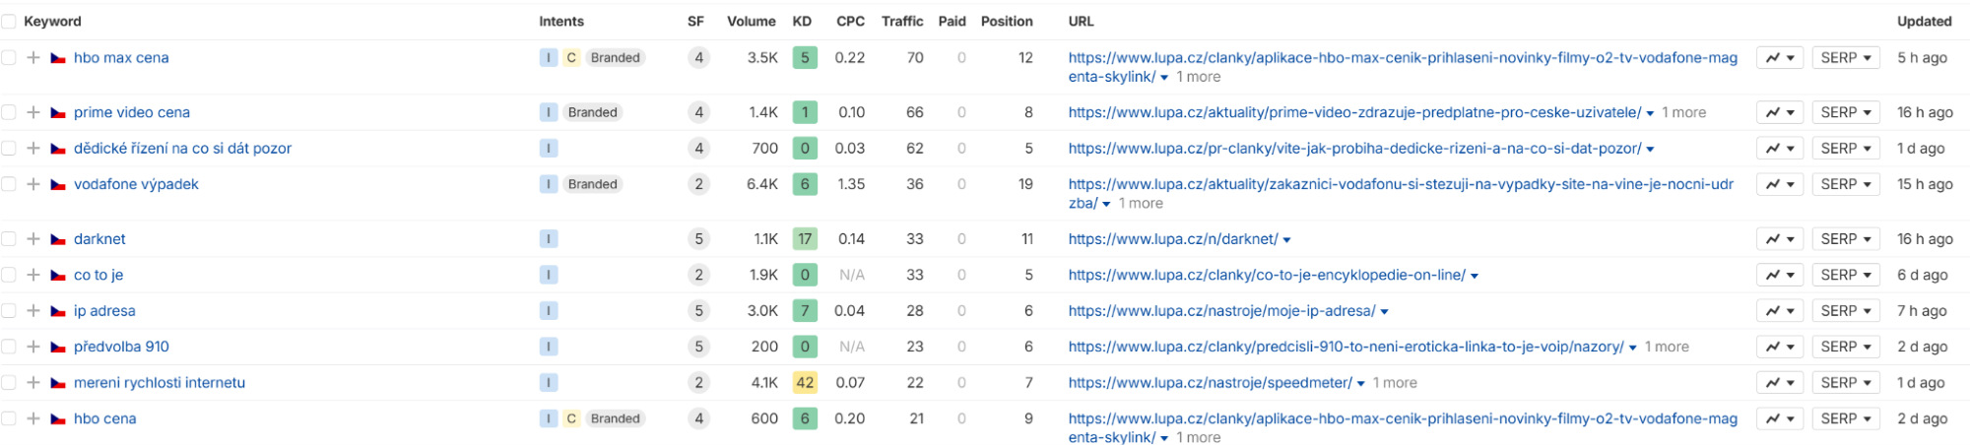Show 1 more URLs for předvolba 910
Viewport: 1970px width, 445px height.
pos(1667,348)
